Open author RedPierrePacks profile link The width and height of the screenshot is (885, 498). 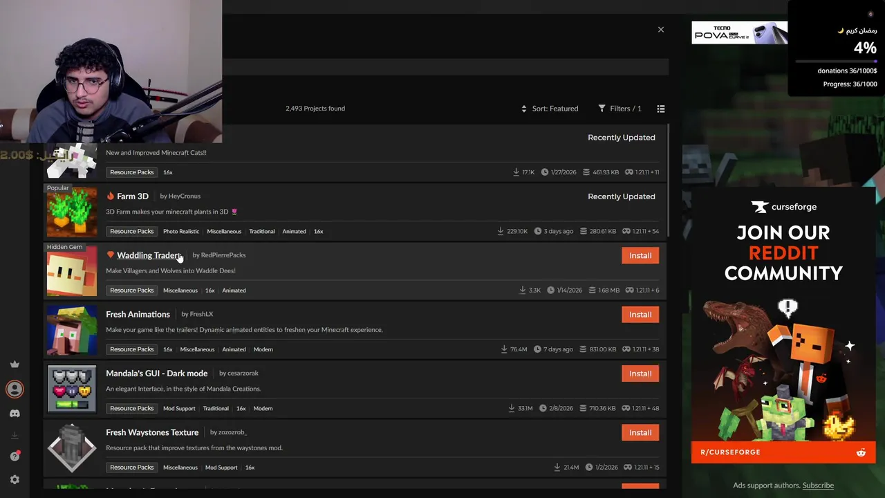click(x=223, y=255)
